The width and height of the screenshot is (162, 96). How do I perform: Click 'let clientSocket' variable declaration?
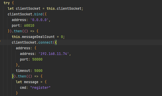pos(24,9)
